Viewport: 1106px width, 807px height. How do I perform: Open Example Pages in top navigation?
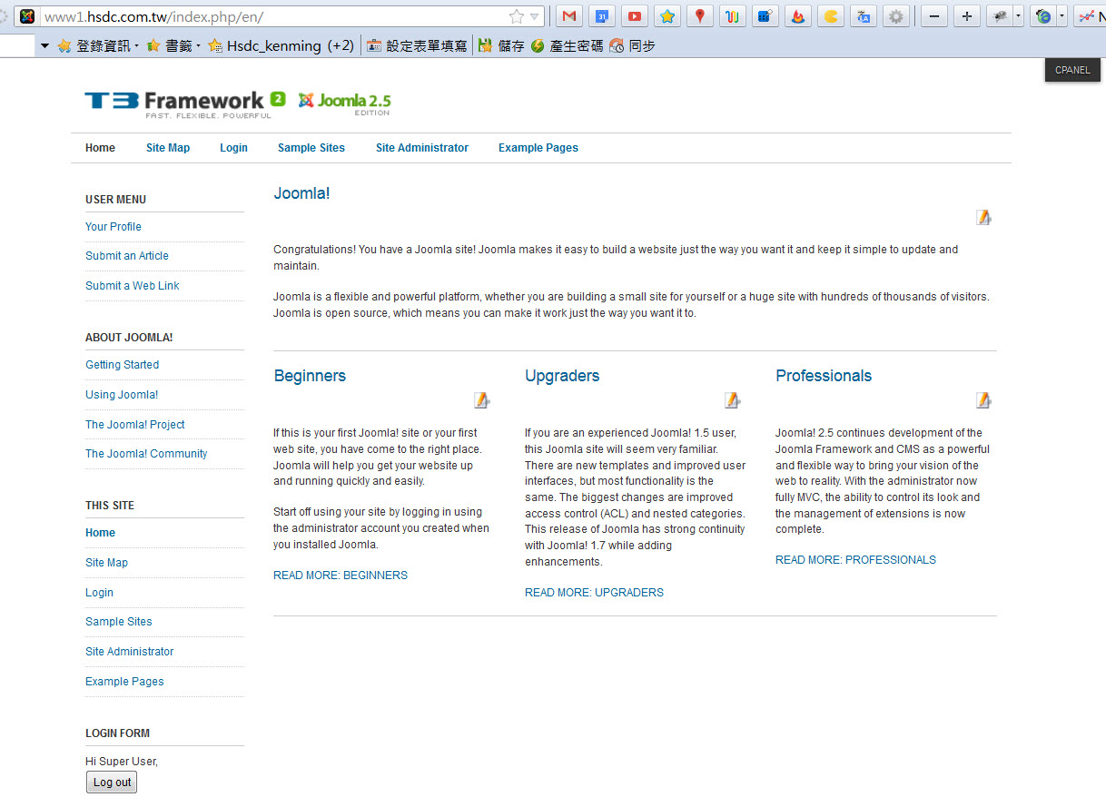(538, 148)
